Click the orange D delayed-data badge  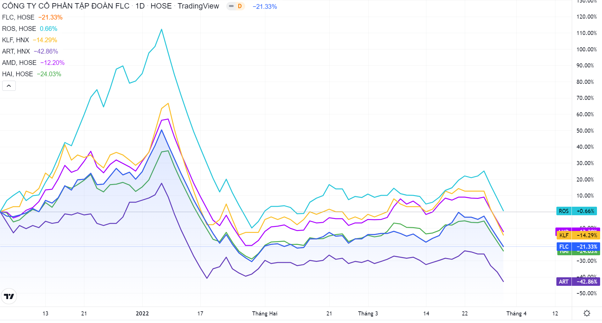(x=240, y=6)
